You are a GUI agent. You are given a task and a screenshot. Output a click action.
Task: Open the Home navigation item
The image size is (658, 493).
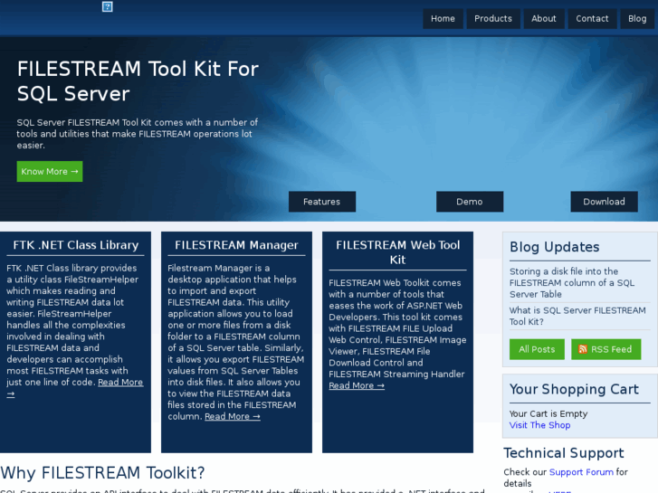point(443,19)
